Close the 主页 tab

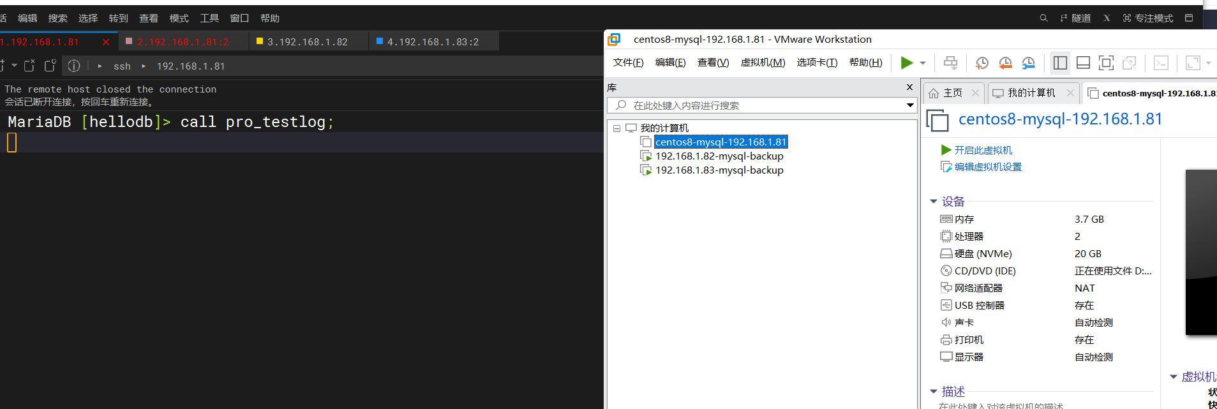click(975, 93)
